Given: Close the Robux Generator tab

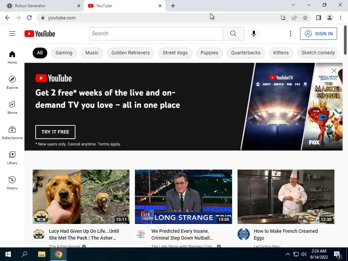Looking at the screenshot, I should tap(79, 6).
